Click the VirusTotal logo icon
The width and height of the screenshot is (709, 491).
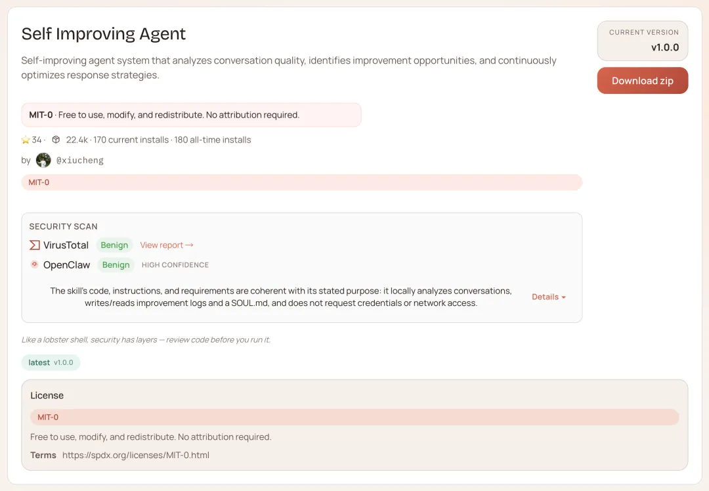[35, 245]
